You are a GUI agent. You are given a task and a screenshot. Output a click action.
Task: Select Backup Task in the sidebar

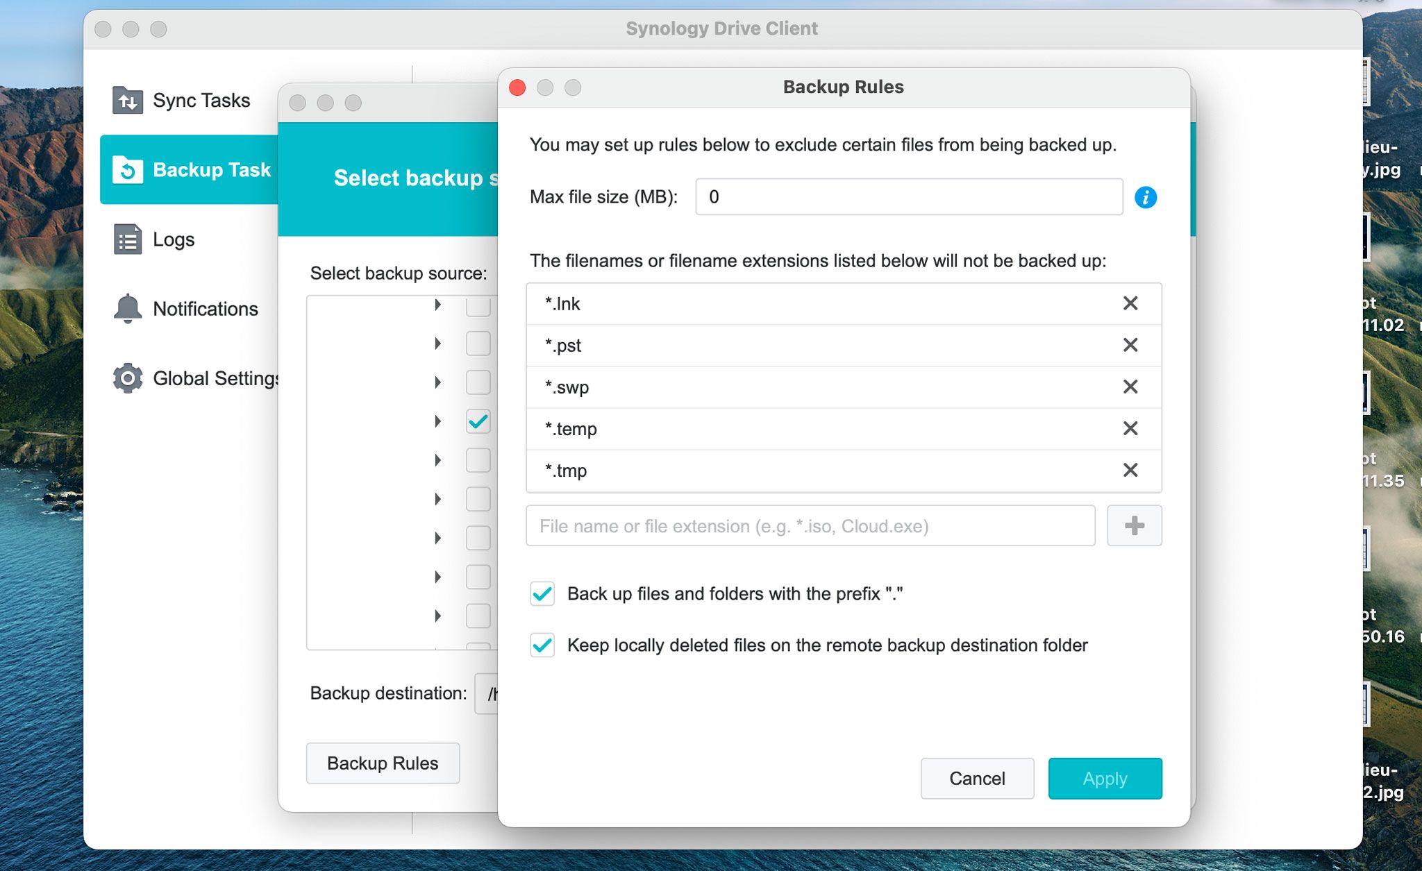[190, 169]
